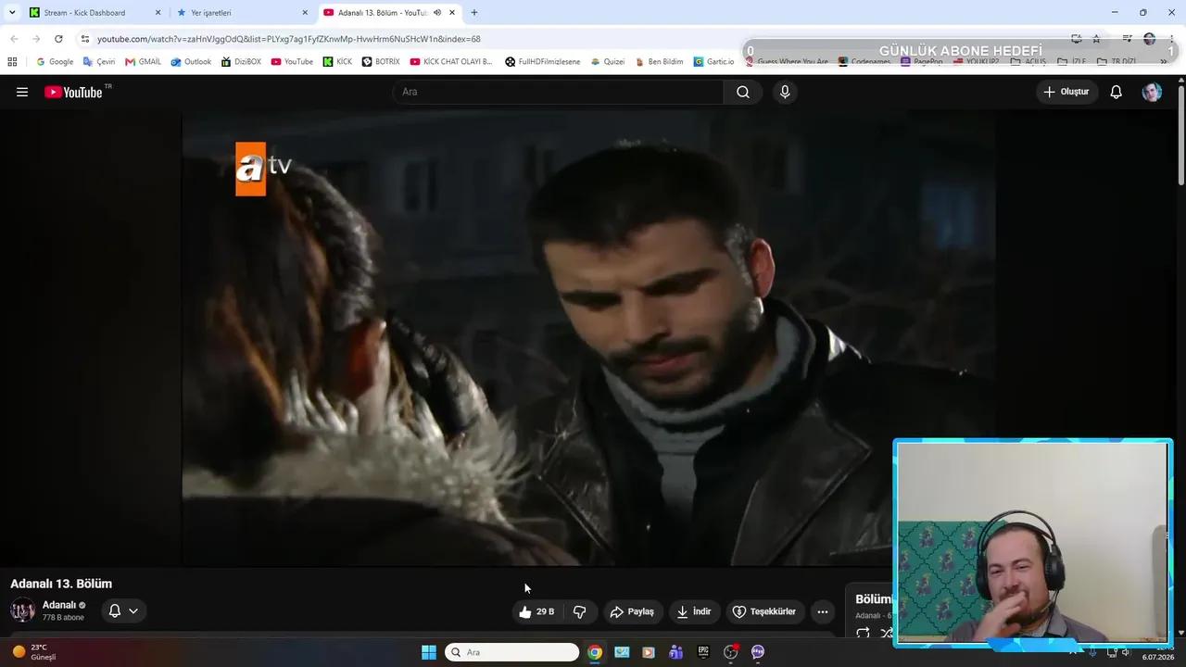Start voice search with microphone icon

[x=785, y=92]
